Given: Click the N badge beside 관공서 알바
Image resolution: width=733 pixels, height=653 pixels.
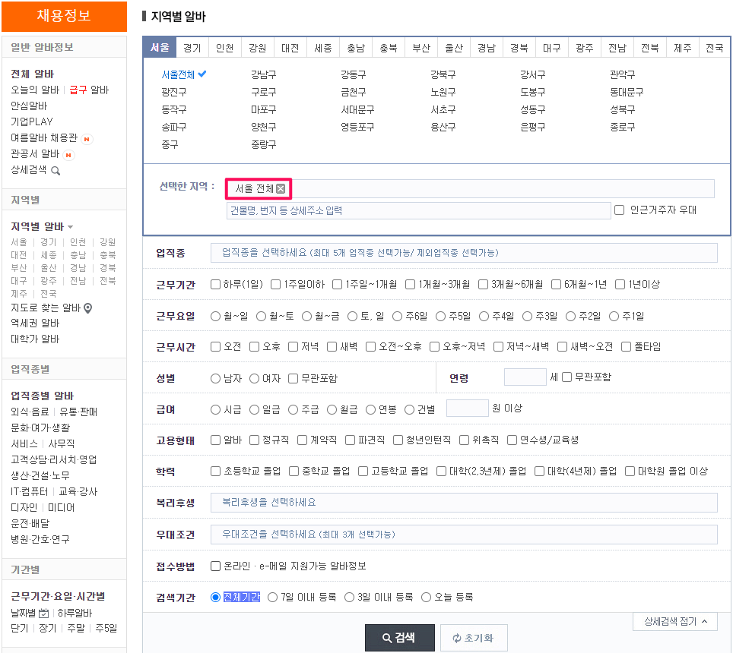Looking at the screenshot, I should pos(68,155).
